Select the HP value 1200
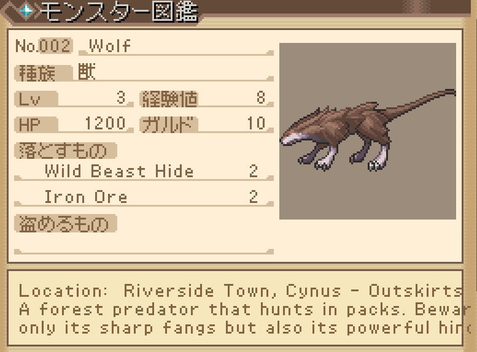 pos(105,123)
